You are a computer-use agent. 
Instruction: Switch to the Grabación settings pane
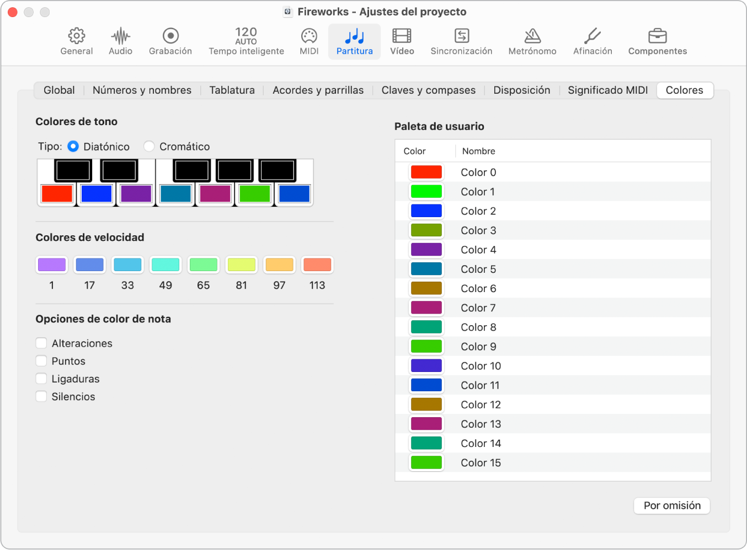point(170,42)
